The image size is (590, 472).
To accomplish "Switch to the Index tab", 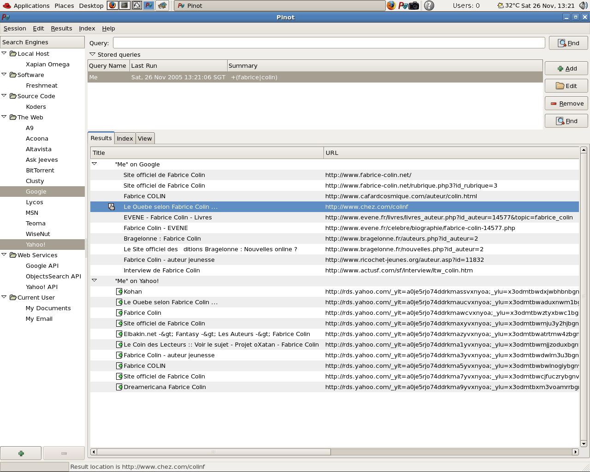I will (124, 138).
